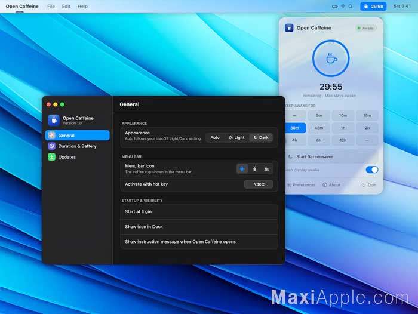
Task: Select the 12h duration
Action: 343,140
